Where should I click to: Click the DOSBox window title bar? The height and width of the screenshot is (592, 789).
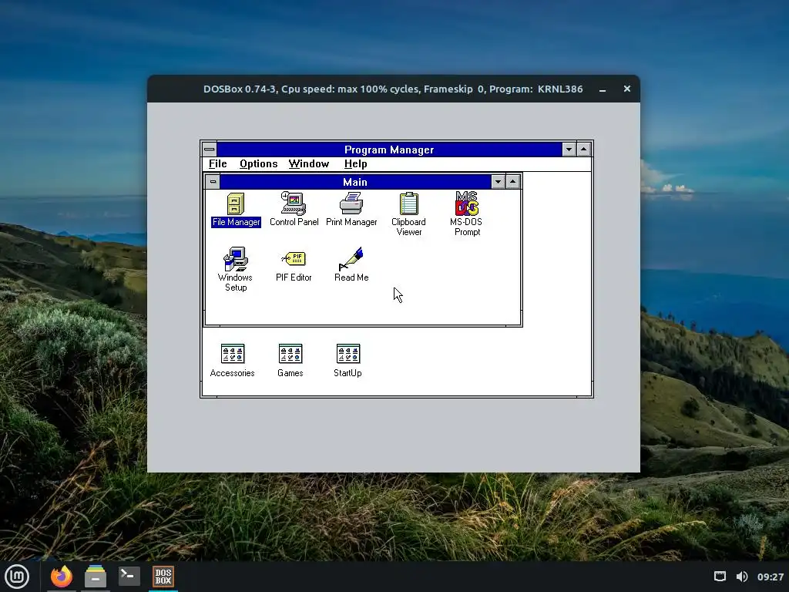coord(393,89)
